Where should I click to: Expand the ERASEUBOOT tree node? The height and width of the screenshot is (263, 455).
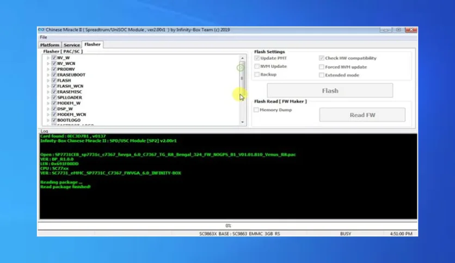click(48, 75)
